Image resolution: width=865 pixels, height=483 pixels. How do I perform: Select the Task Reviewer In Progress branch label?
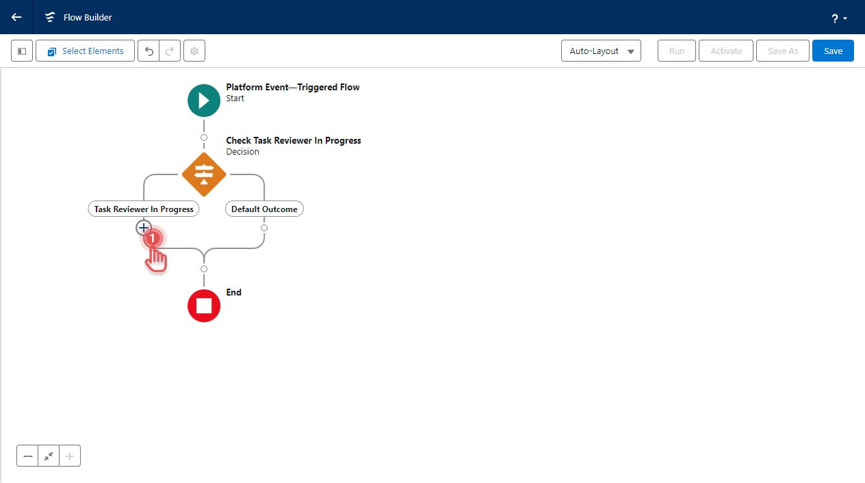(x=144, y=209)
